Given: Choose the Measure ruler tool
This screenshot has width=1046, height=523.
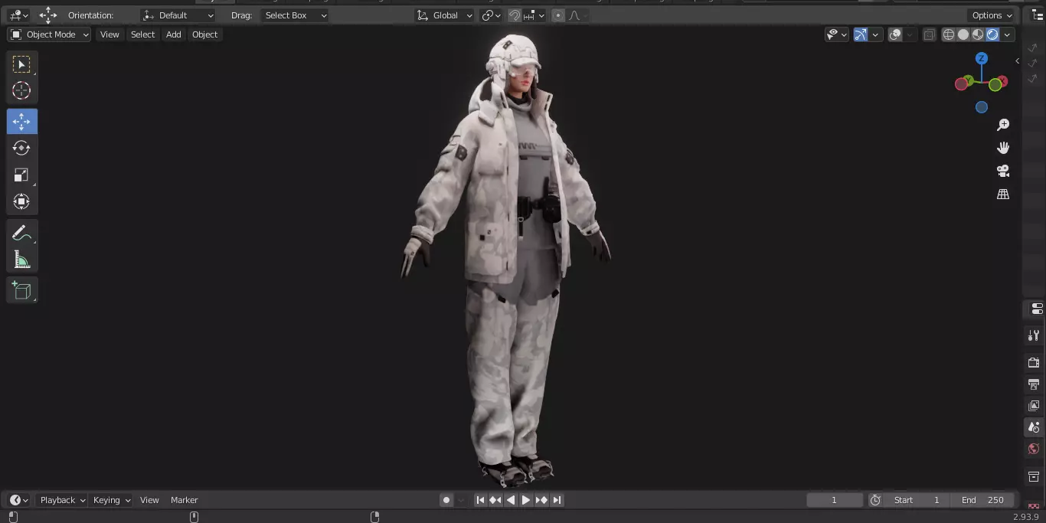Looking at the screenshot, I should pyautogui.click(x=21, y=260).
